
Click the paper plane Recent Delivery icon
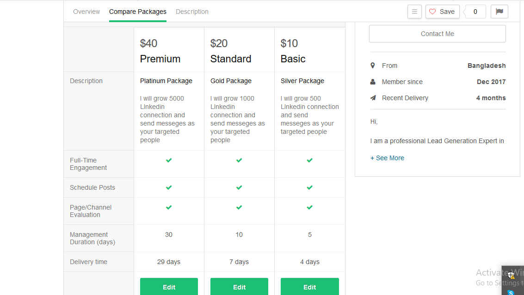click(373, 97)
